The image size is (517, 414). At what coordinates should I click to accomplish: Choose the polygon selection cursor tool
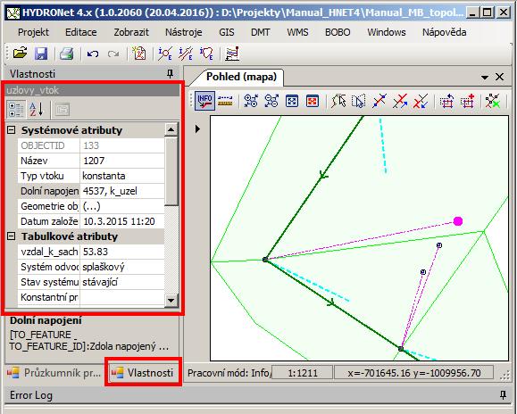coord(338,101)
